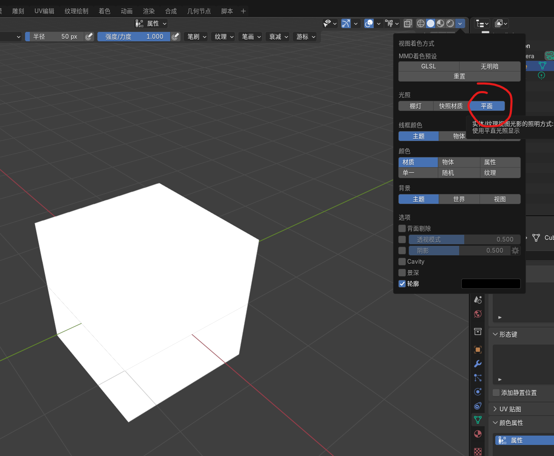Open Collection properties tab icon
554x456 pixels.
click(x=478, y=331)
